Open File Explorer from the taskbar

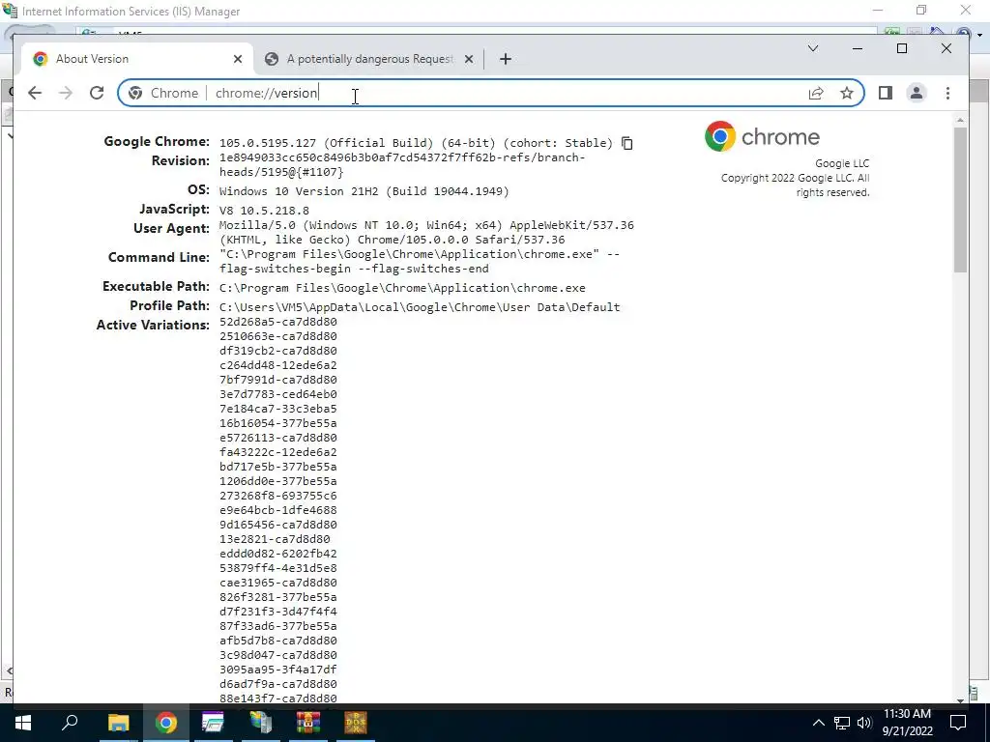pos(118,723)
